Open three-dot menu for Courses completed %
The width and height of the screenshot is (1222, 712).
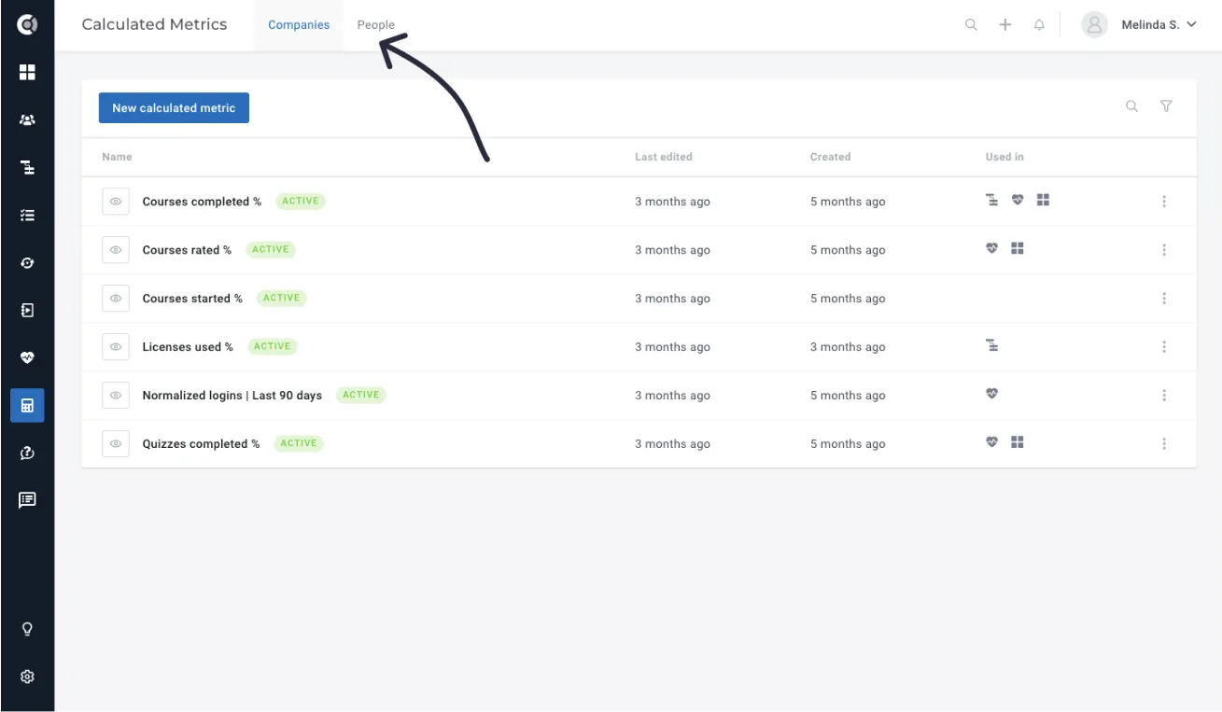(x=1164, y=202)
